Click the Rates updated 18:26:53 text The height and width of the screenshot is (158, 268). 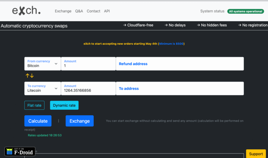tap(44, 135)
